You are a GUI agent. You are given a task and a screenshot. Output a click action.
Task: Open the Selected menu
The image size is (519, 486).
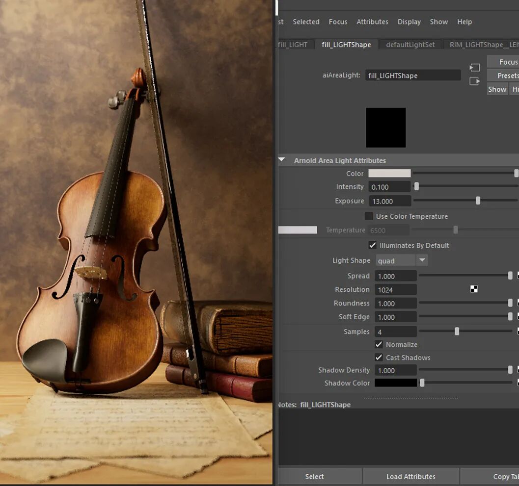click(306, 22)
